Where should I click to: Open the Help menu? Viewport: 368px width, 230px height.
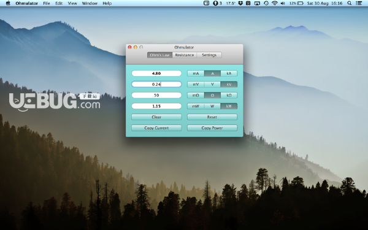click(x=107, y=3)
